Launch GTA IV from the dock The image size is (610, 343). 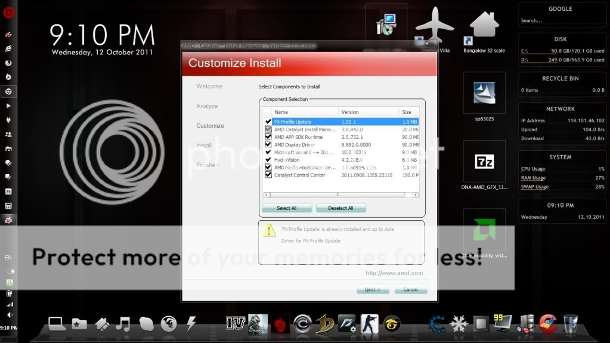[x=236, y=323]
